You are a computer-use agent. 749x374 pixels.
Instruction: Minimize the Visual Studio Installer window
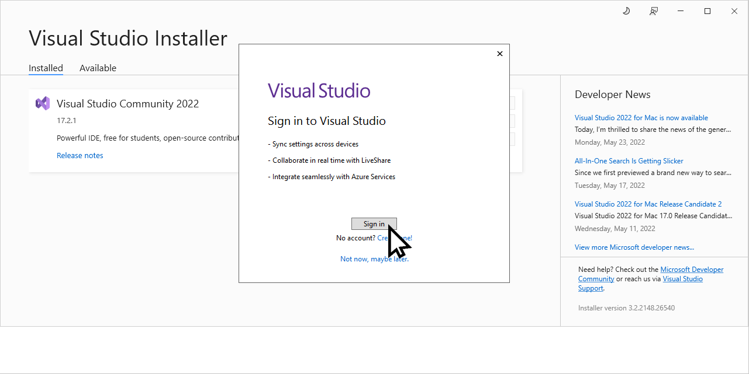pyautogui.click(x=681, y=11)
